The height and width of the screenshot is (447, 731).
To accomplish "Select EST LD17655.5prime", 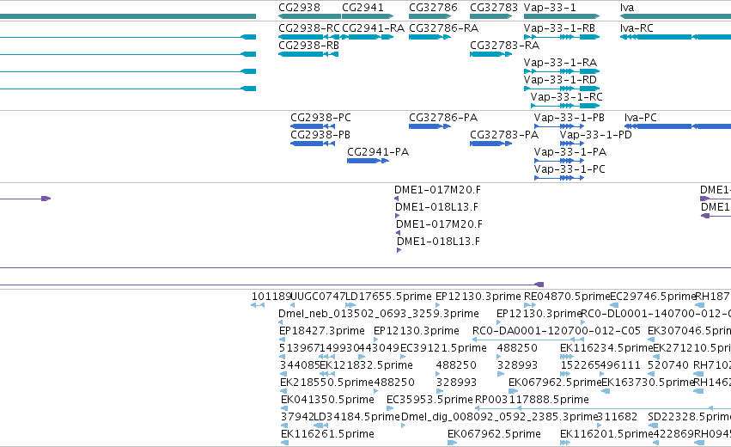I will click(x=389, y=297).
